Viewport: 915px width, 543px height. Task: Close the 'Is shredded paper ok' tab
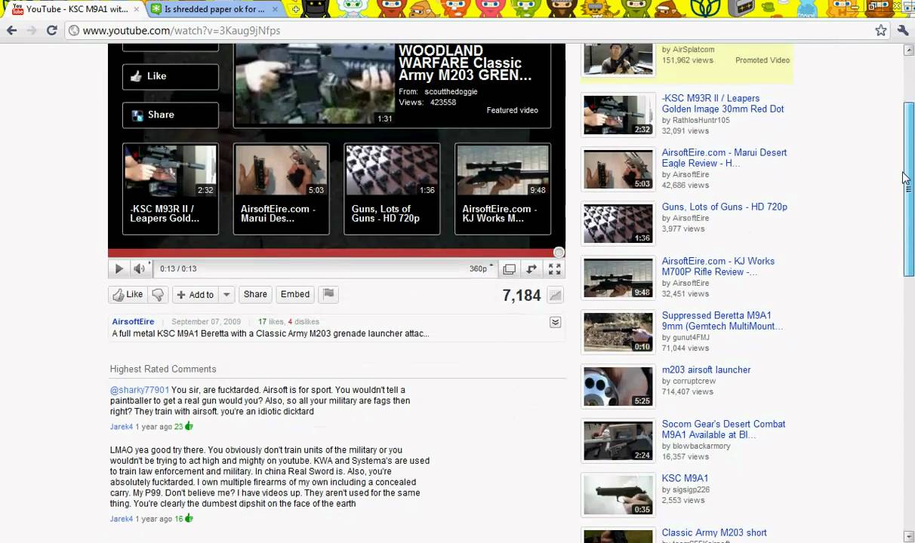click(x=276, y=9)
